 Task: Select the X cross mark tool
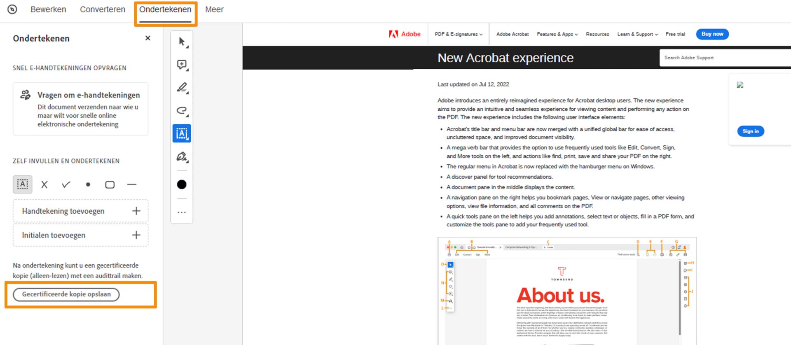(x=44, y=185)
